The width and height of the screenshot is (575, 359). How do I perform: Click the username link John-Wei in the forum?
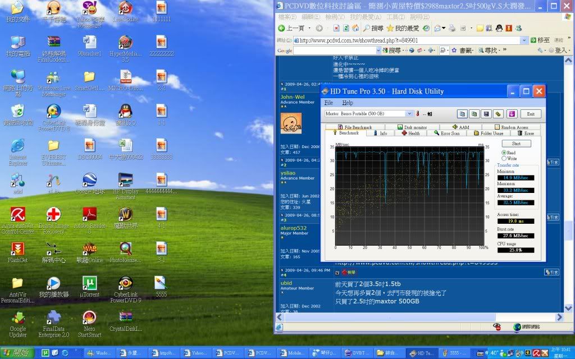(x=293, y=97)
